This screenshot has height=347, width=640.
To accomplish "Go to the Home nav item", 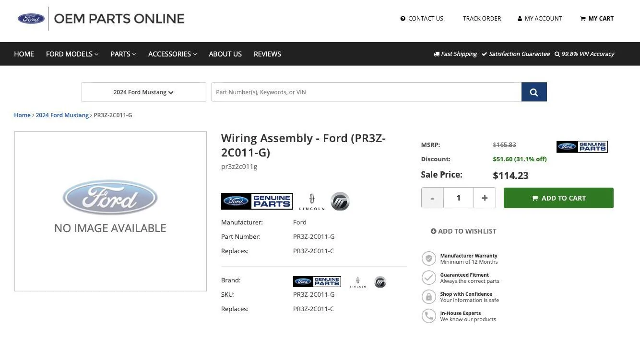I will pyautogui.click(x=24, y=54).
